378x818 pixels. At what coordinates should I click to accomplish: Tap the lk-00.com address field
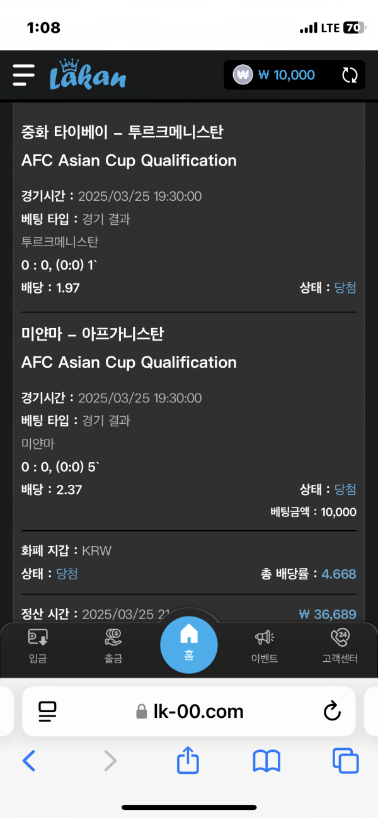click(189, 712)
